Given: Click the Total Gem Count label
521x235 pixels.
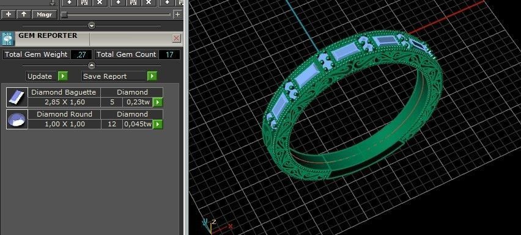Looking at the screenshot, I should [126, 55].
